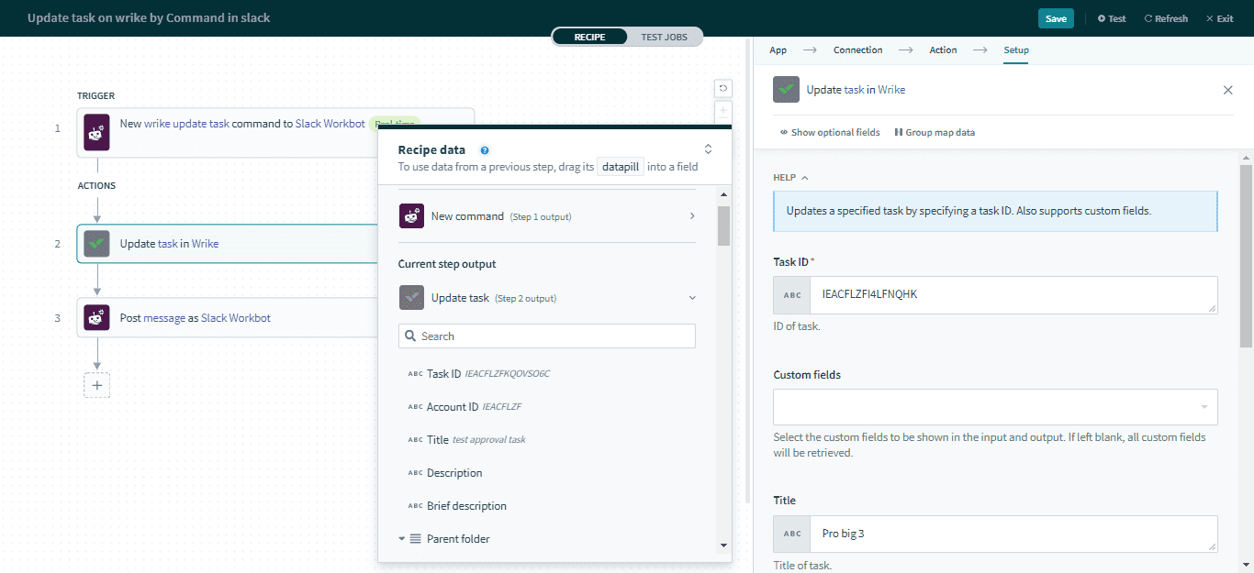This screenshot has width=1254, height=573.
Task: Open Show optional fields
Action: [x=829, y=132]
